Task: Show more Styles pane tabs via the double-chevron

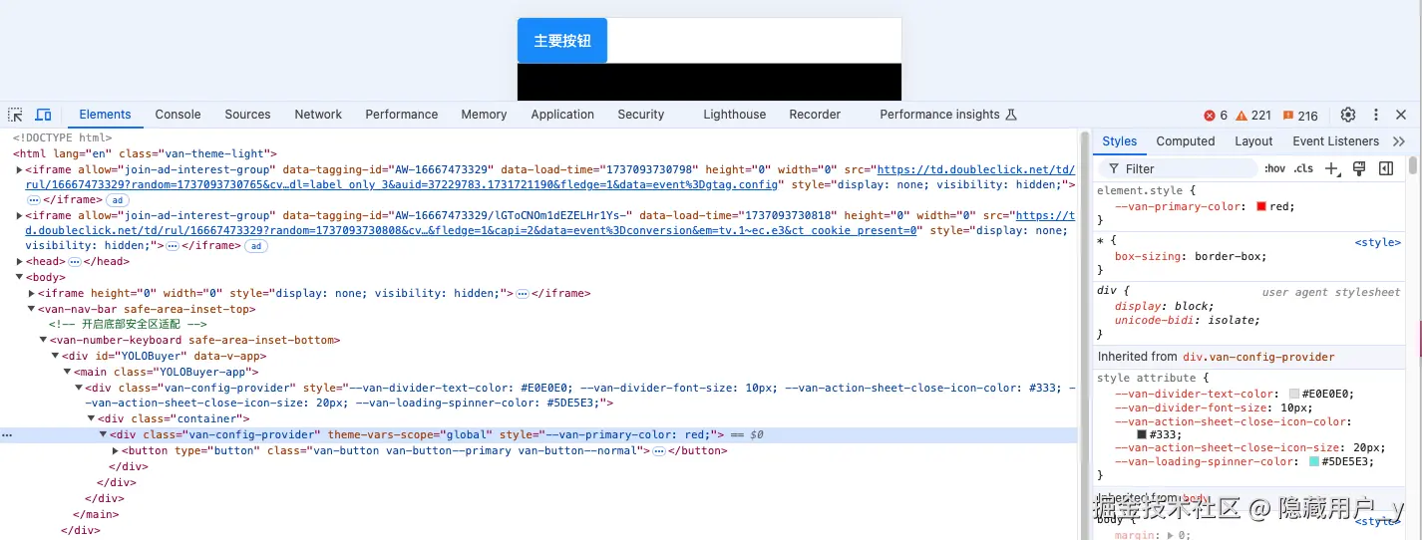Action: (x=1398, y=141)
